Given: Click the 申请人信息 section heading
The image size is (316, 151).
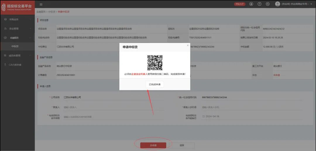Looking at the screenshot, I should (45, 86).
